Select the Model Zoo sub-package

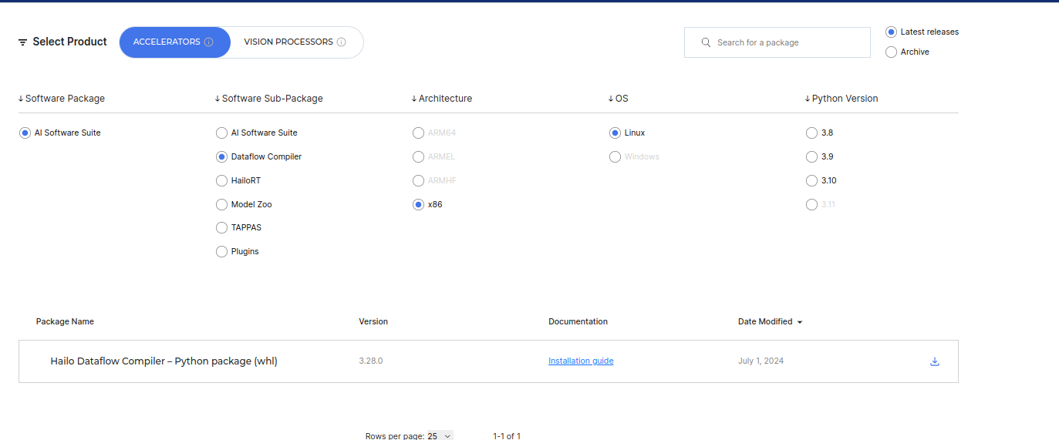click(x=222, y=205)
